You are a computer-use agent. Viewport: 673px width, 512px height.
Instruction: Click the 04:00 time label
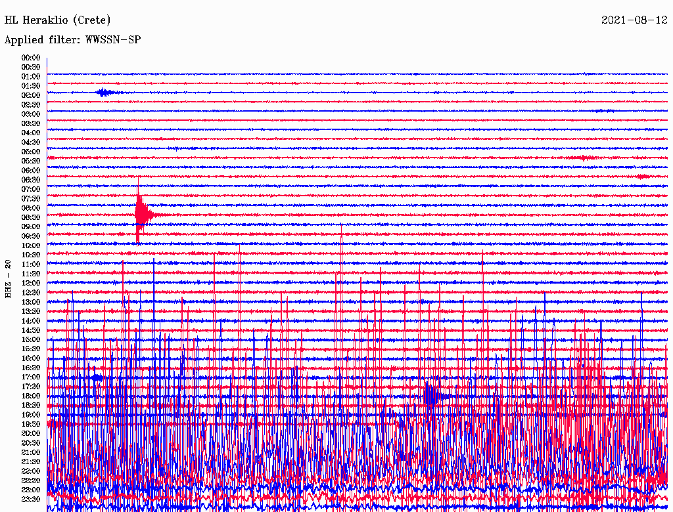[x=31, y=133]
